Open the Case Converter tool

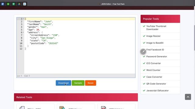(x=154, y=77)
